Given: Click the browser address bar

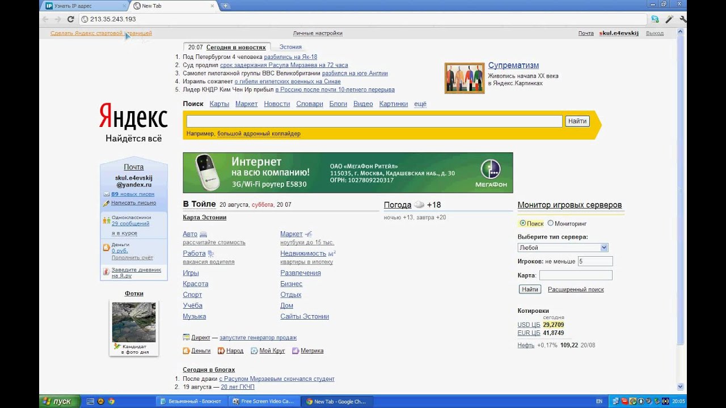Looking at the screenshot, I should (x=363, y=19).
